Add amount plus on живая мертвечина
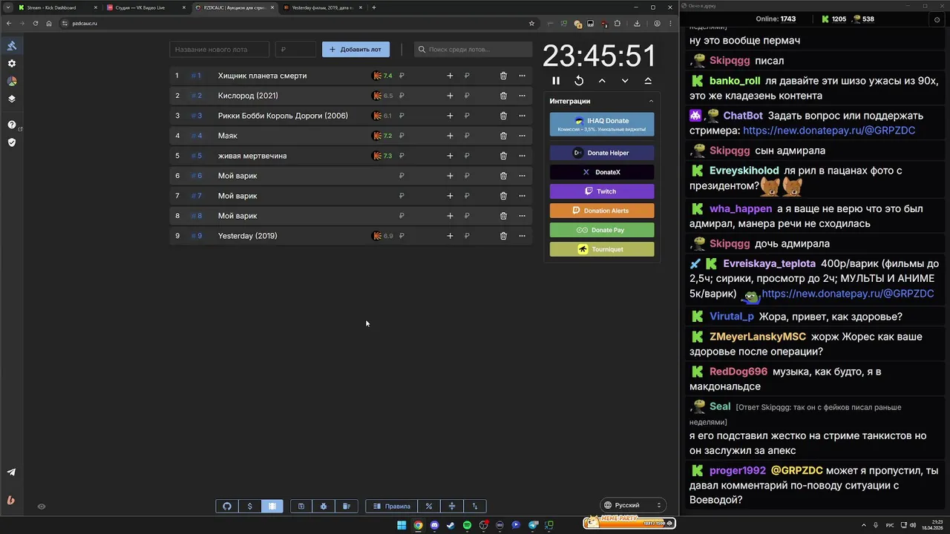The width and height of the screenshot is (950, 534). 450,156
